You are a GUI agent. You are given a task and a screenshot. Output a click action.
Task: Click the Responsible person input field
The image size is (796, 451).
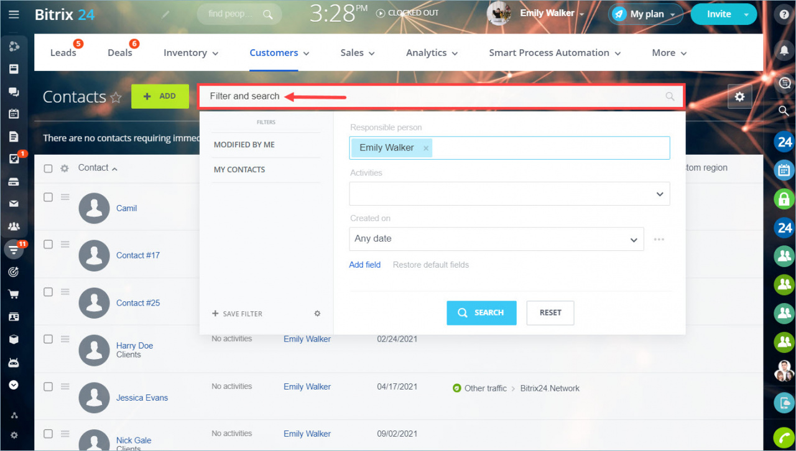point(509,148)
